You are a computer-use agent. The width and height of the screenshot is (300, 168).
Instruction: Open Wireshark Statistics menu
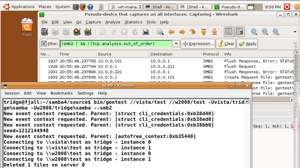coord(133,22)
